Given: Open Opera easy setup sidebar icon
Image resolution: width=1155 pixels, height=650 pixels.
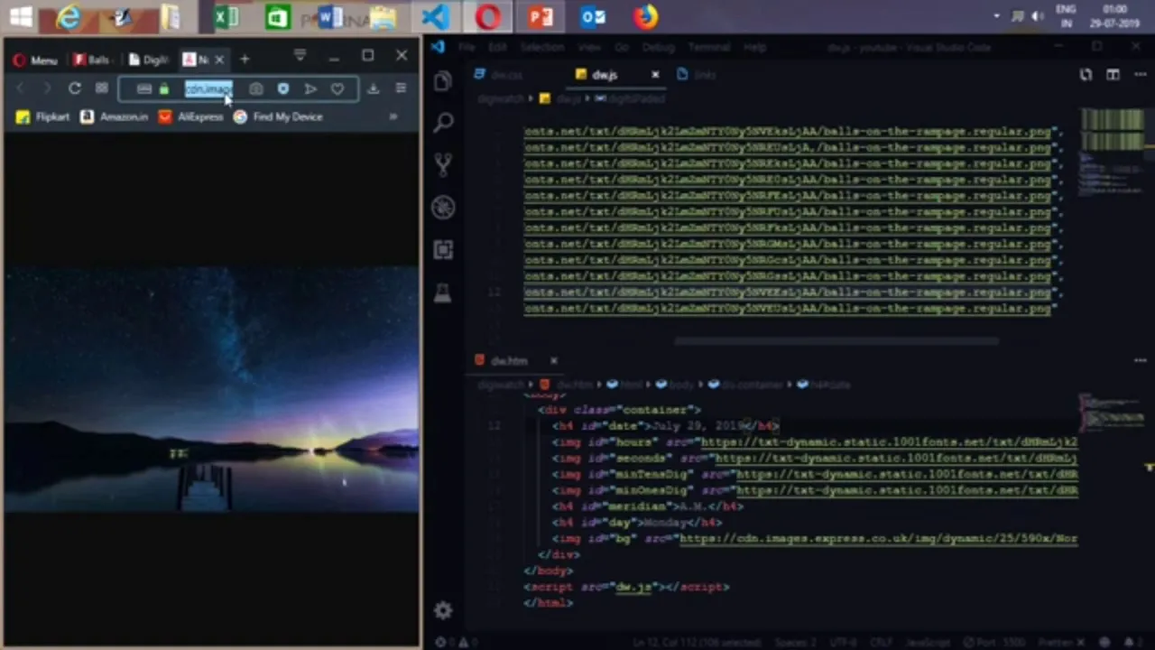Looking at the screenshot, I should click(x=401, y=88).
